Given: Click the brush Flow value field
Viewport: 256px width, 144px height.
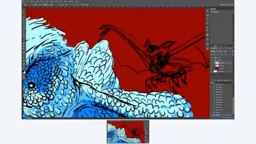Looking at the screenshot, I should click(x=70, y=4).
